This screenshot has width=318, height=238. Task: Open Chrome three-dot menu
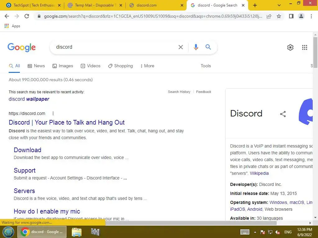[x=311, y=16]
